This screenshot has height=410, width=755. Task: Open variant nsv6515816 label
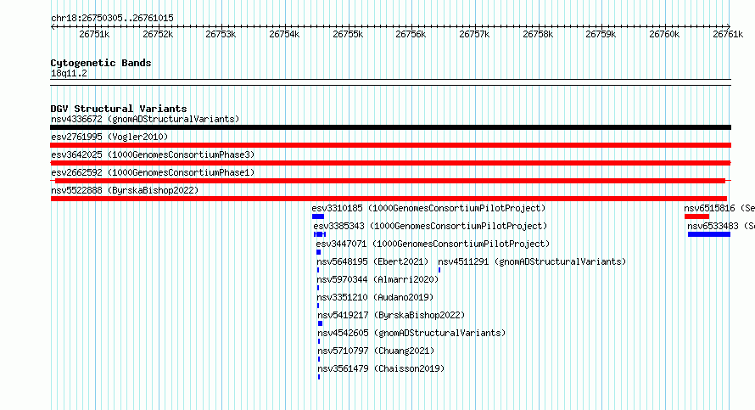coord(719,208)
